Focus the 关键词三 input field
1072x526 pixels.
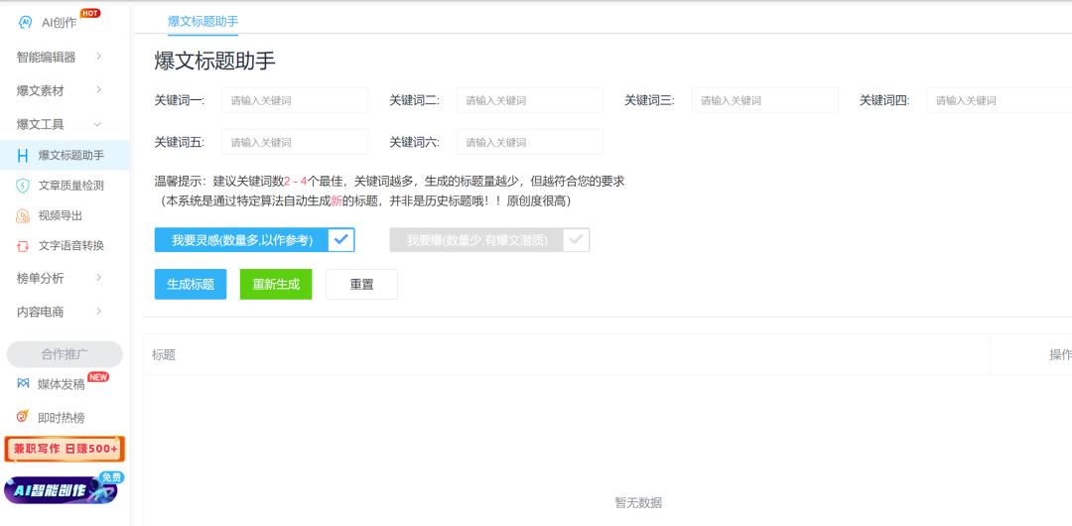(x=765, y=100)
